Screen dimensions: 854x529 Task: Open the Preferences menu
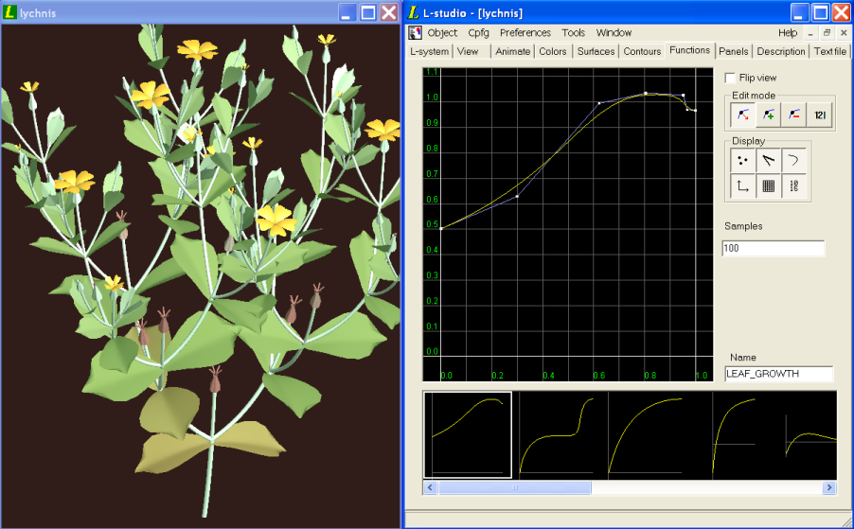(525, 33)
